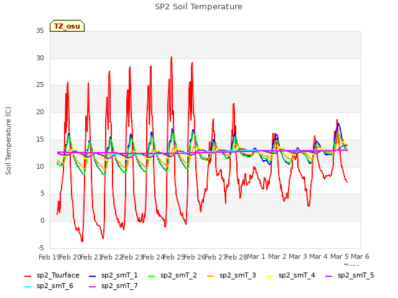Click the Mar 3 x-axis tick label
398x298 pixels.
[298, 256]
